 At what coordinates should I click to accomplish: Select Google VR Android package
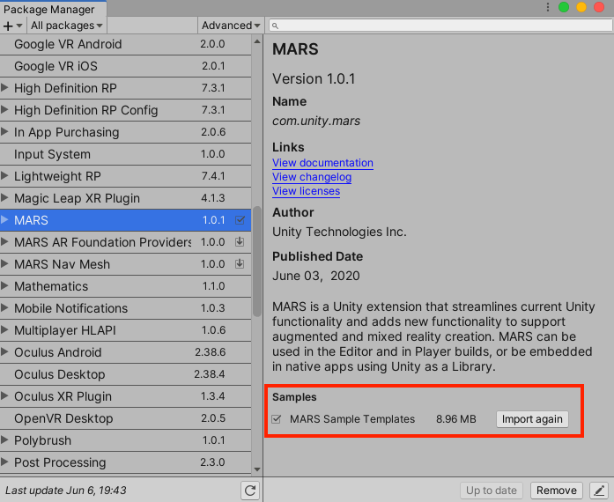pyautogui.click(x=125, y=44)
